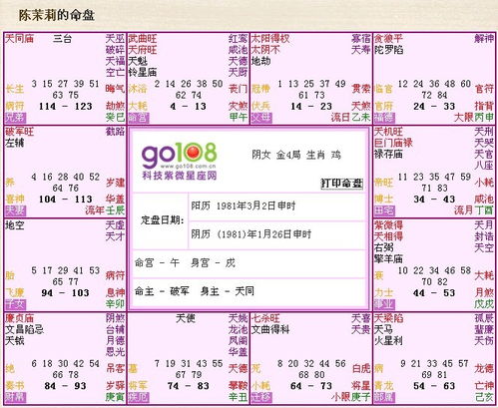
Task: Click the 流月丁酉 monthly marker
Action: [474, 210]
